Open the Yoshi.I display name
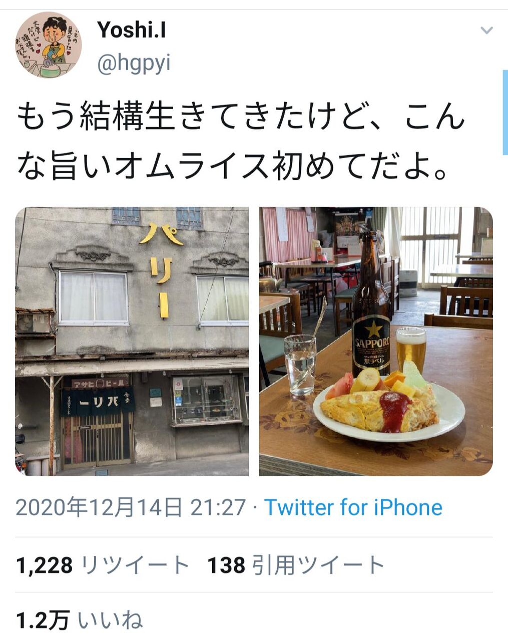The height and width of the screenshot is (641, 508). pos(132,30)
